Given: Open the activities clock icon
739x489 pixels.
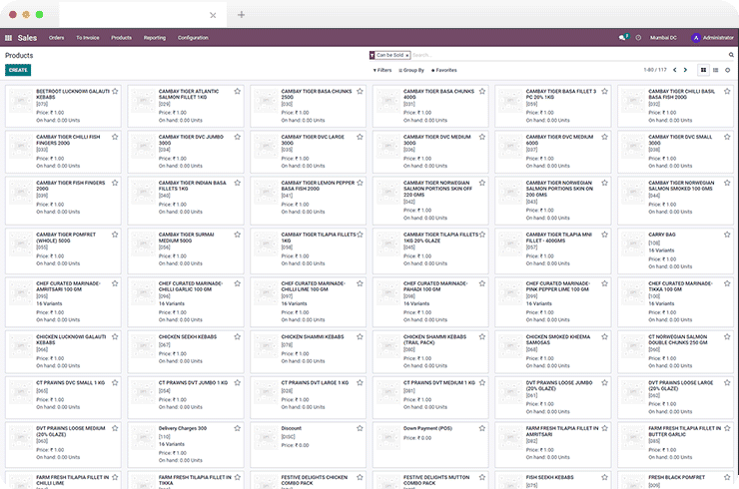Looking at the screenshot, I should tap(638, 38).
